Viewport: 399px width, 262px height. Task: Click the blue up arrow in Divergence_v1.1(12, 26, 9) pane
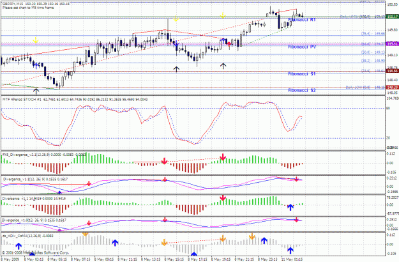point(59,192)
